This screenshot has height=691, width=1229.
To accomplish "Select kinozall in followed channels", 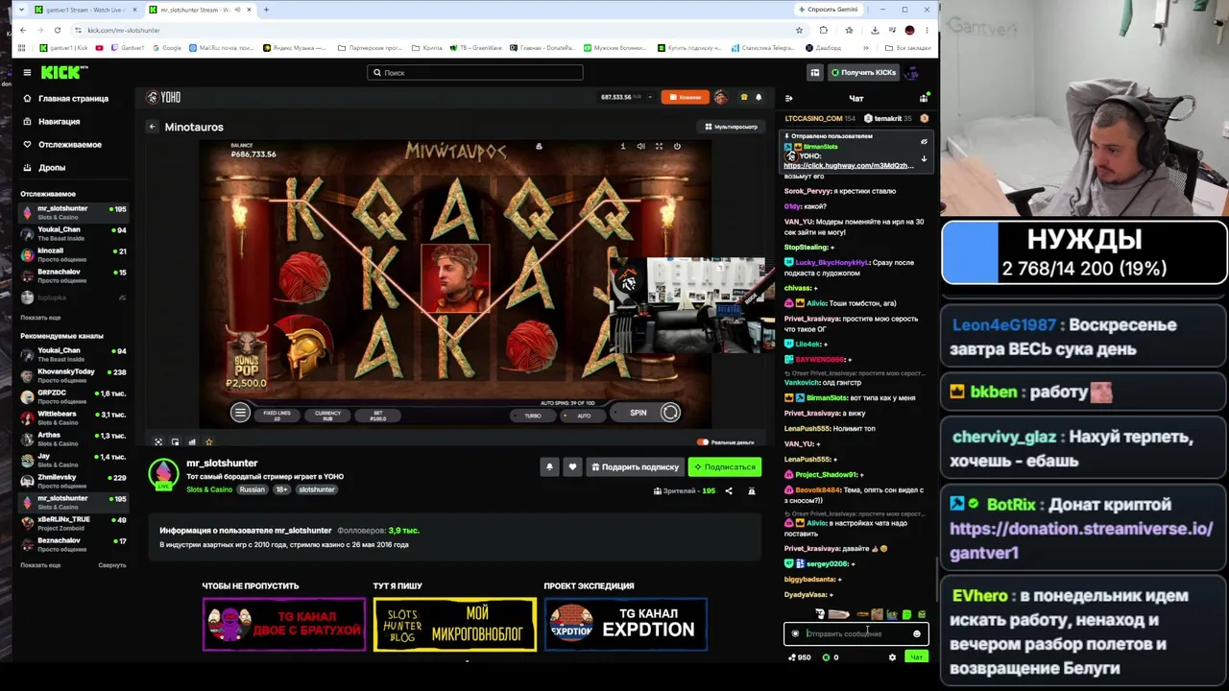I will pyautogui.click(x=74, y=254).
